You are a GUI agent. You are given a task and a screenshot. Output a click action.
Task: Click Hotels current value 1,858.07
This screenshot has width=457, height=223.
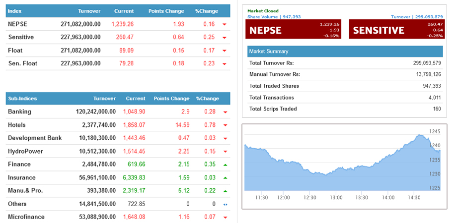tap(134, 125)
